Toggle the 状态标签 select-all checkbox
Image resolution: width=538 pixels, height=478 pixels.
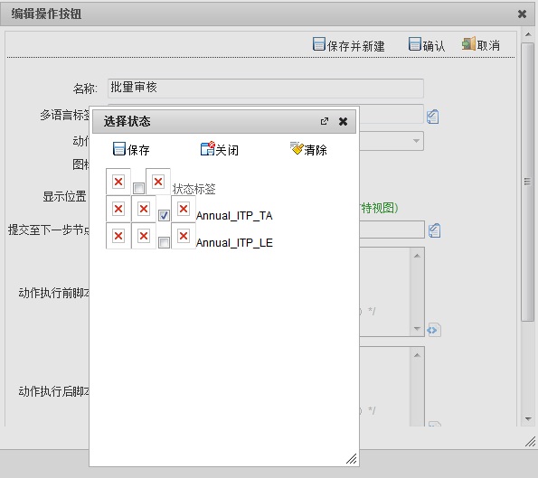pos(138,188)
